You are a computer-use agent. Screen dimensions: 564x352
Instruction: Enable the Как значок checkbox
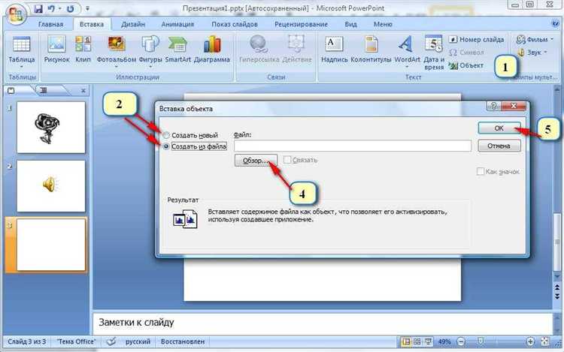481,172
